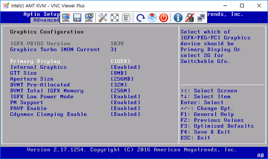Click the crossed-out padlock encryption icon
The width and height of the screenshot is (268, 159).
190,17
